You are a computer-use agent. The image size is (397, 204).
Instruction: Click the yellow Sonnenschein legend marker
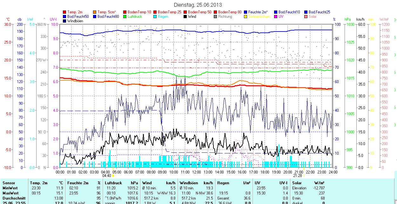click(246, 17)
